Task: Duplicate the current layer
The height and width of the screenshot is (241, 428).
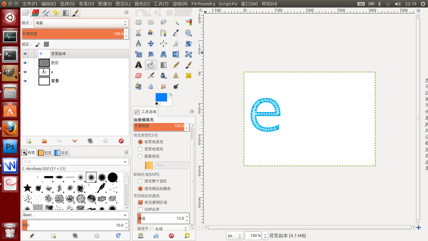Action: [90, 141]
